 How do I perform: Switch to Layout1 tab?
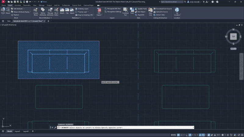point(17,131)
